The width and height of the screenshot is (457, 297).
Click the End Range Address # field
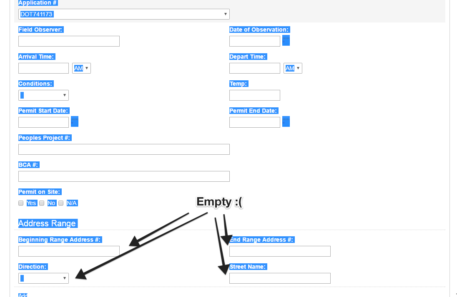[280, 251]
